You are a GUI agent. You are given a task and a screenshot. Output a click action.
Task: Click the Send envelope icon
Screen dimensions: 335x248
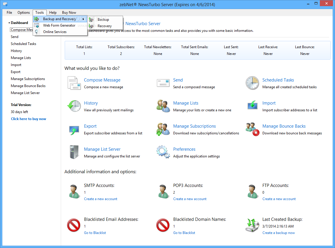163,83
